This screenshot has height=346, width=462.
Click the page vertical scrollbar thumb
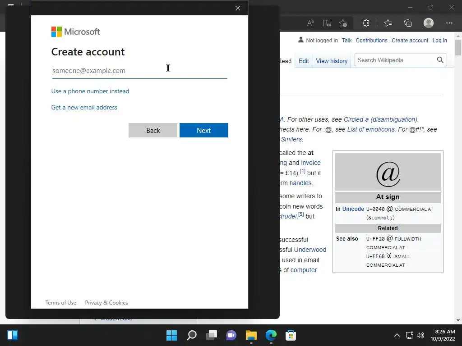tap(458, 48)
